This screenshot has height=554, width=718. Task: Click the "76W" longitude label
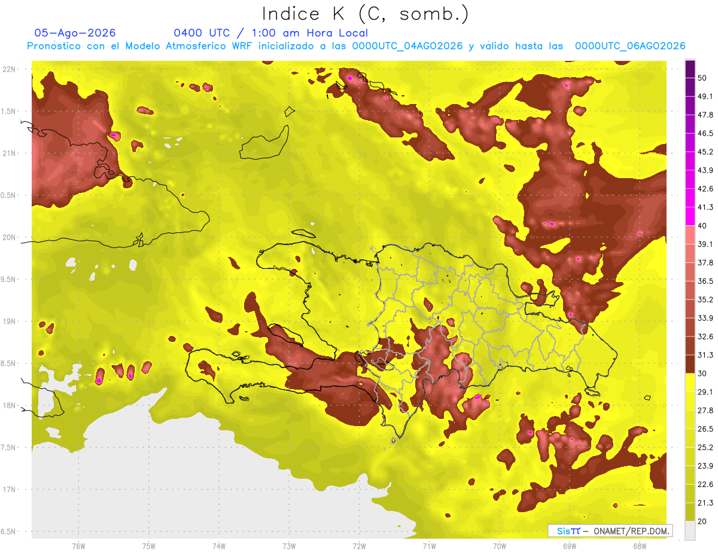tap(78, 546)
